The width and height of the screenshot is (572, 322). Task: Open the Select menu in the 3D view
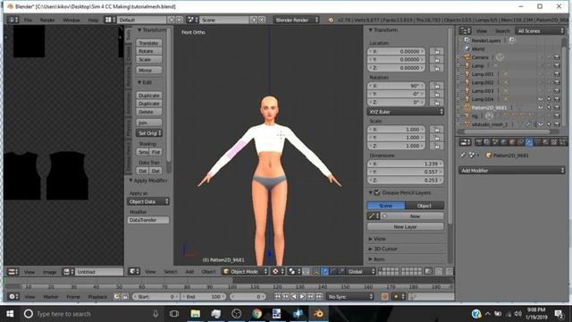(x=171, y=272)
